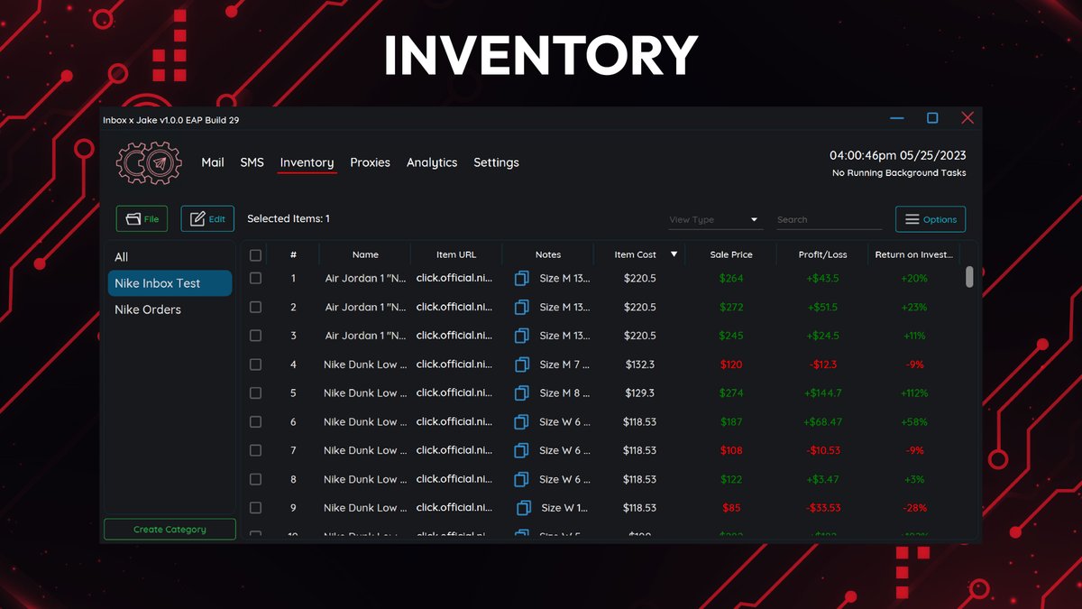Open the Settings tab
1082x609 pixels.
point(496,162)
